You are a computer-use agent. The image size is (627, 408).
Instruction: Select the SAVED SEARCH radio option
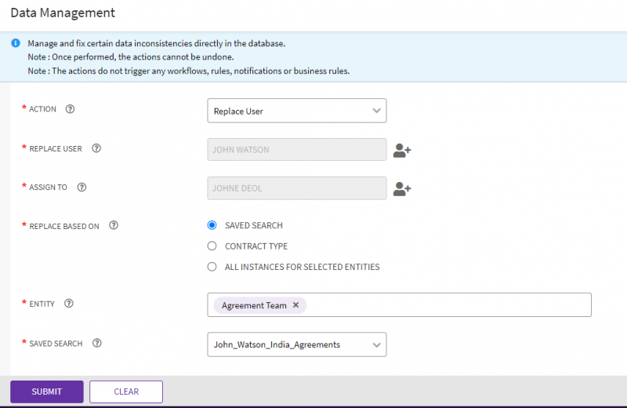[x=212, y=225]
